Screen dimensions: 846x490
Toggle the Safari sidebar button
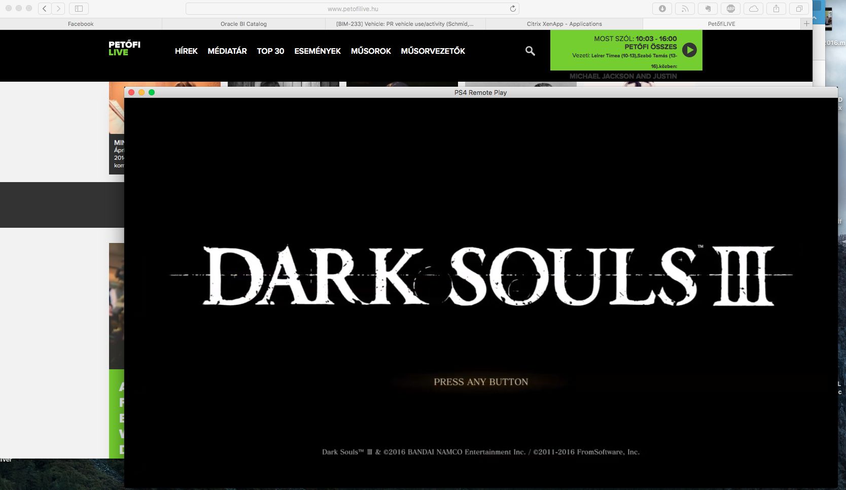(x=79, y=9)
